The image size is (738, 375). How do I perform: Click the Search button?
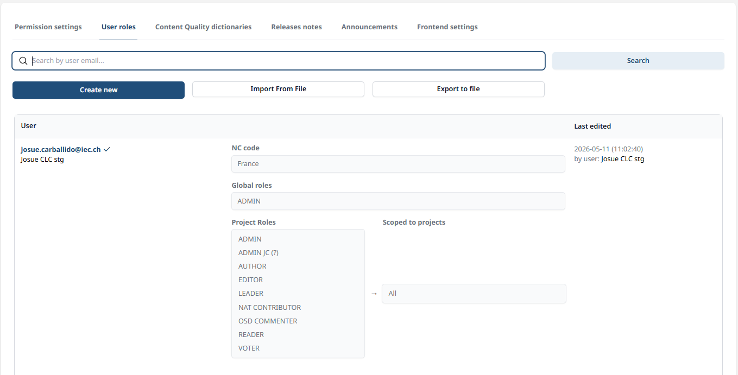tap(638, 61)
